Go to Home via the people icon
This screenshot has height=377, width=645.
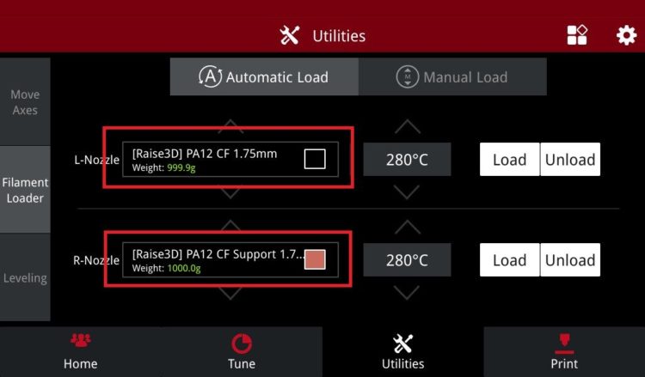81,340
